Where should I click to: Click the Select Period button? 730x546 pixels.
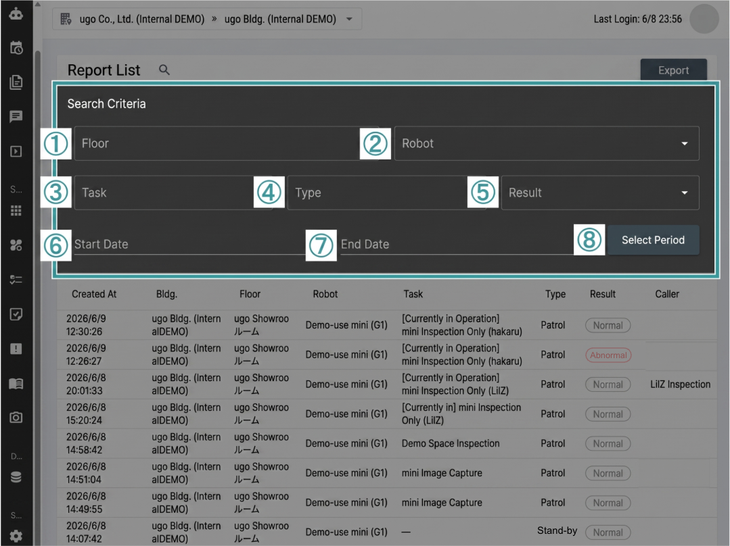pyautogui.click(x=653, y=240)
